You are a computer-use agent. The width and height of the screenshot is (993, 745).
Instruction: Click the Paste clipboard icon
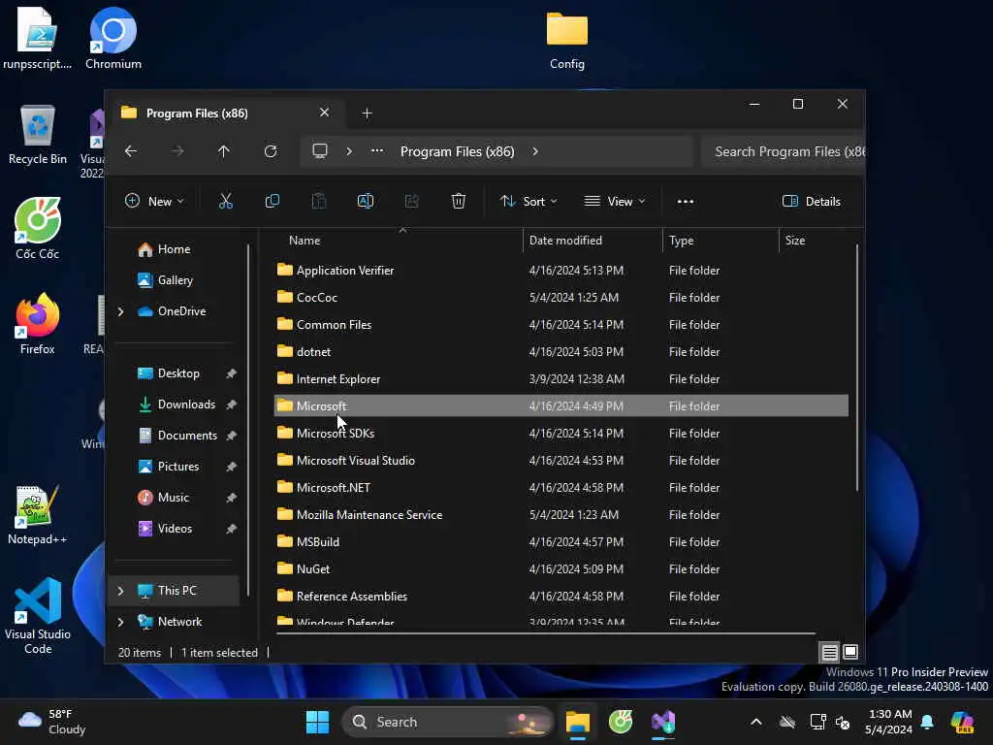pos(318,202)
